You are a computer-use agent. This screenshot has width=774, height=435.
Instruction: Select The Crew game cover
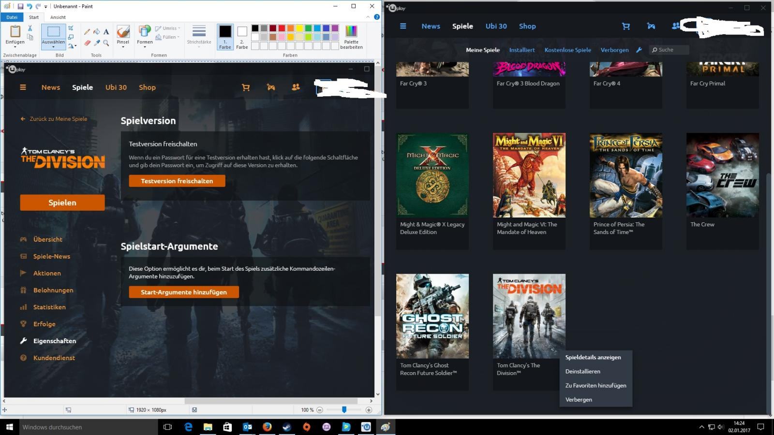[723, 175]
